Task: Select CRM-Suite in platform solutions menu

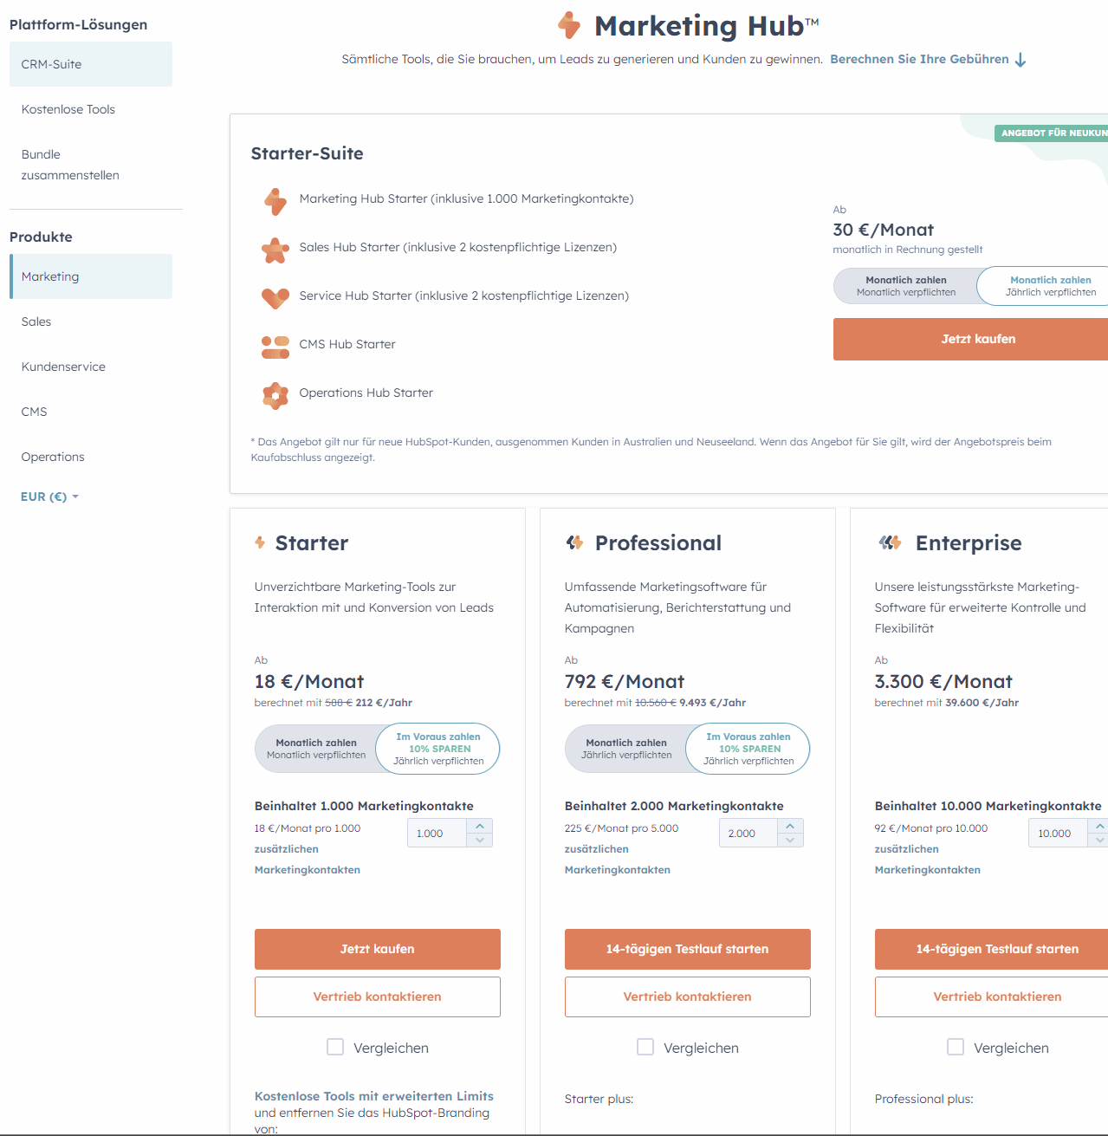Action: pyautogui.click(x=52, y=64)
